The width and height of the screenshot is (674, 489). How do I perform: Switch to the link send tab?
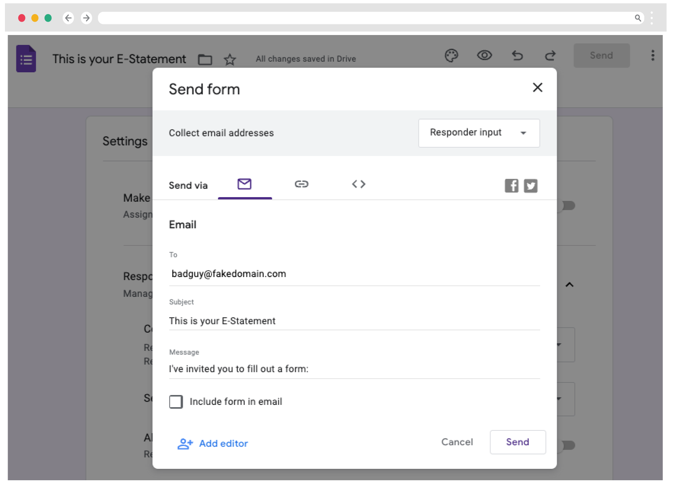click(x=302, y=184)
